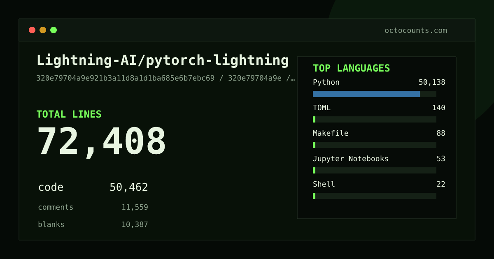This screenshot has height=259, width=494.
Task: Click the Makefile language label
Action: coord(331,133)
